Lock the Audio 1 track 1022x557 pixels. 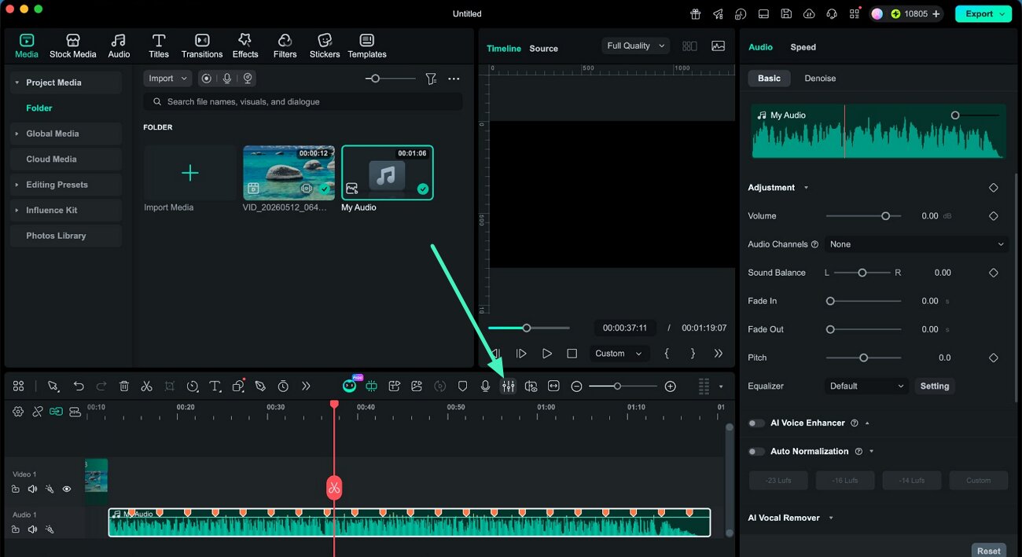click(x=16, y=530)
